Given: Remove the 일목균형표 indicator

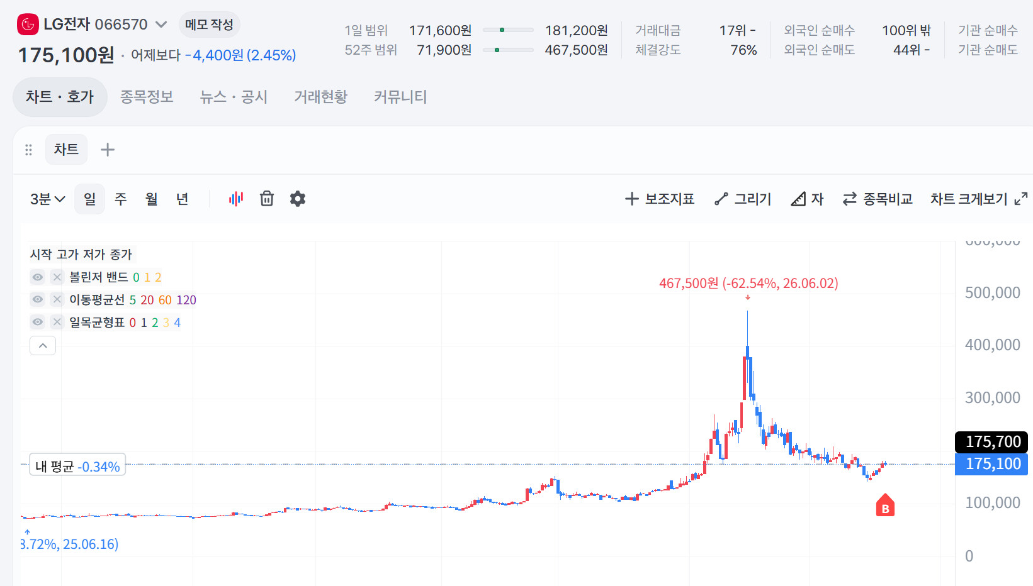Looking at the screenshot, I should (x=57, y=323).
